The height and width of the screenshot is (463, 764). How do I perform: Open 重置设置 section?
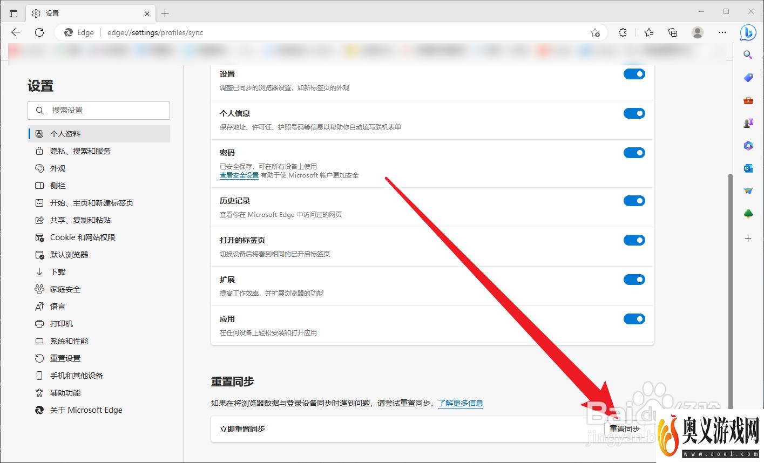pyautogui.click(x=99, y=358)
